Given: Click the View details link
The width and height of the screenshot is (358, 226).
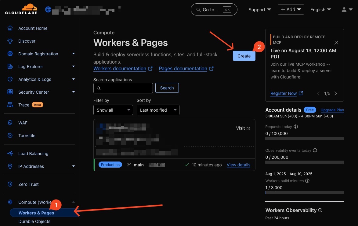Looking at the screenshot, I should [238, 165].
